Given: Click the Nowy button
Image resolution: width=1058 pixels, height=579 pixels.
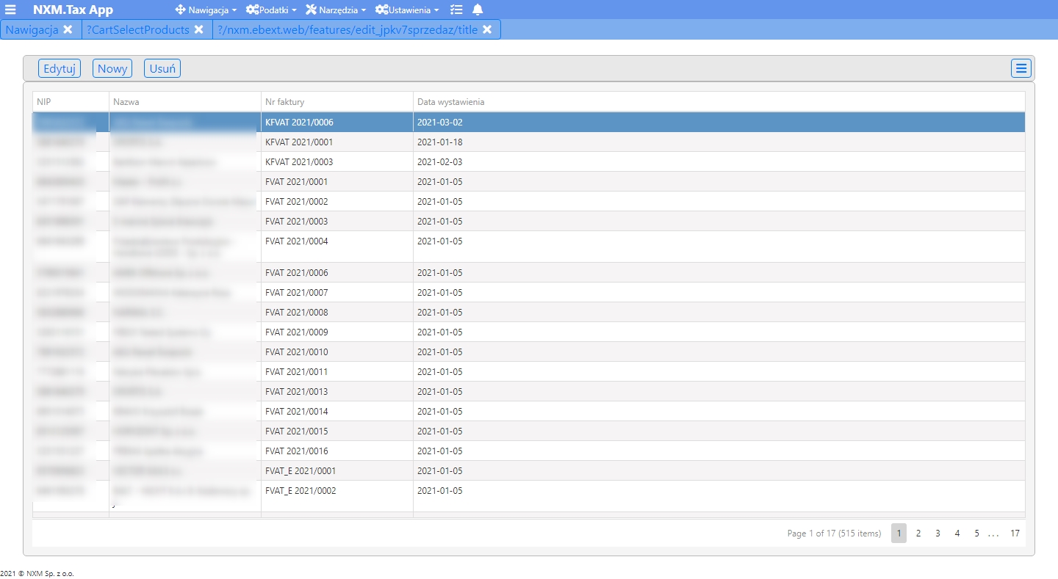Looking at the screenshot, I should click(x=112, y=68).
